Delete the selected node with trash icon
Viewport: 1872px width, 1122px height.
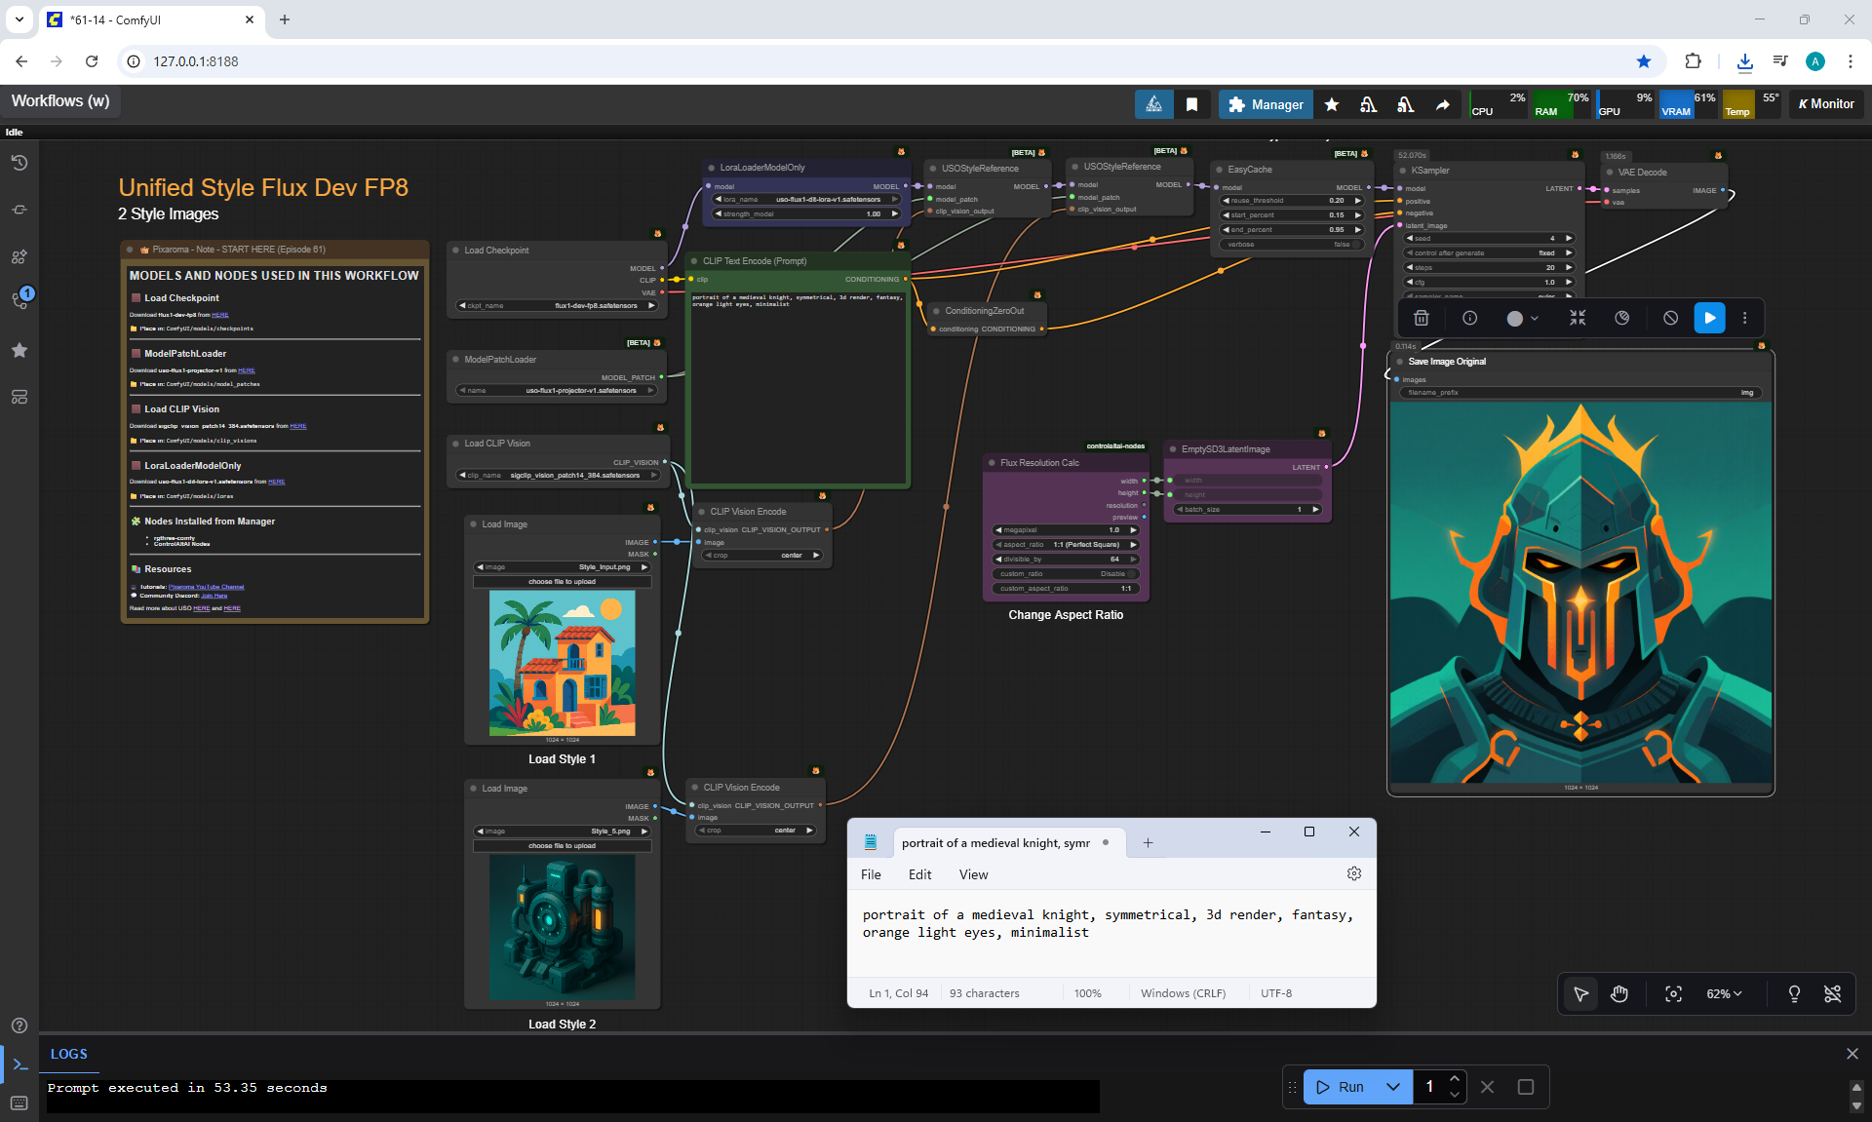1422,318
